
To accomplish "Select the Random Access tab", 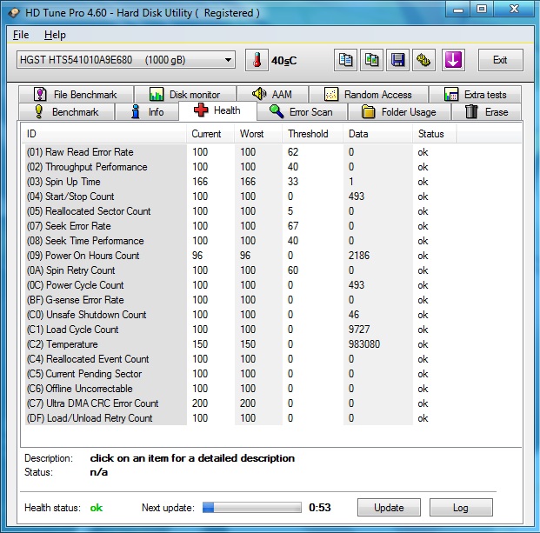I will [x=369, y=95].
